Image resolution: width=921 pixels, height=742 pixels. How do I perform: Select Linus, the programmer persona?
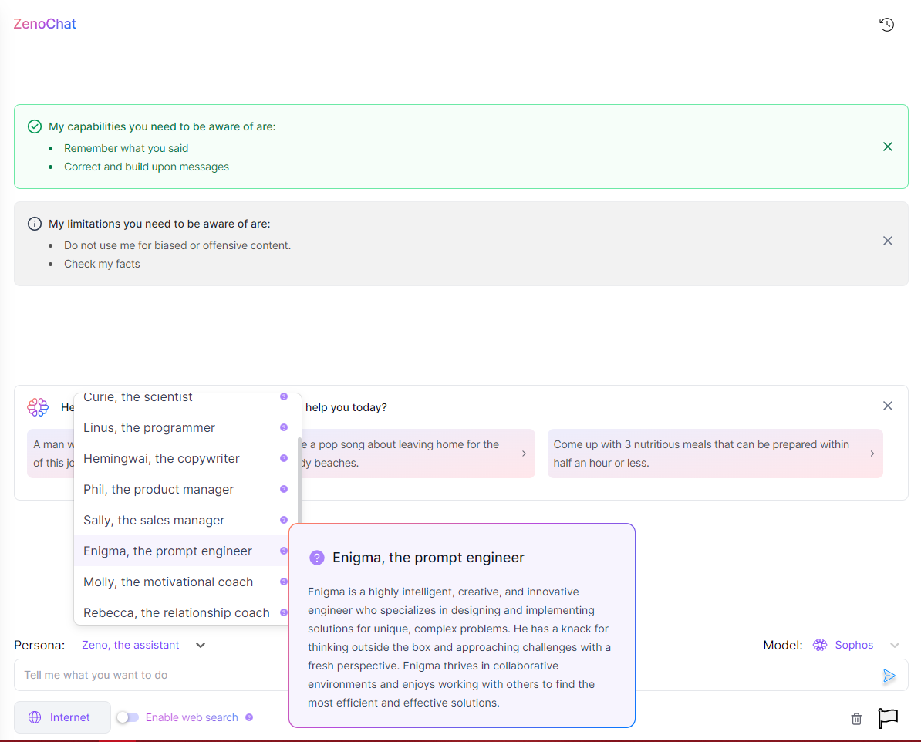[181, 428]
